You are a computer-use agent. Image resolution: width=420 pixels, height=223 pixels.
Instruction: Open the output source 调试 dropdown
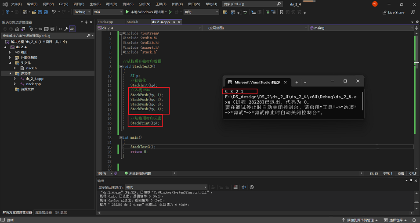(166, 187)
